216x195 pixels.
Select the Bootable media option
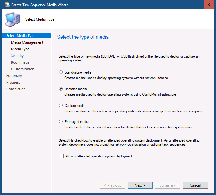(61, 89)
